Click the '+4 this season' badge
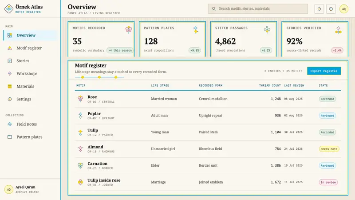This screenshot has width=355, height=200. click(120, 50)
